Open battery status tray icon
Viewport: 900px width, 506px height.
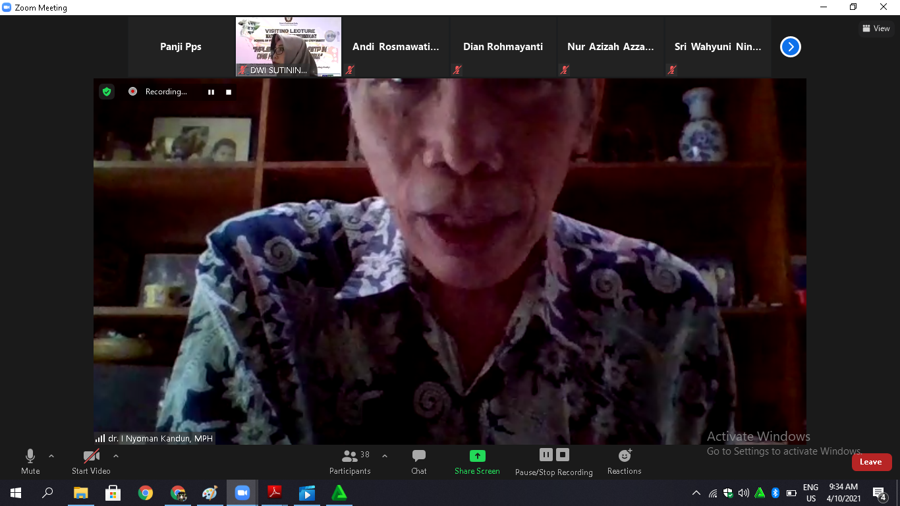(x=791, y=493)
